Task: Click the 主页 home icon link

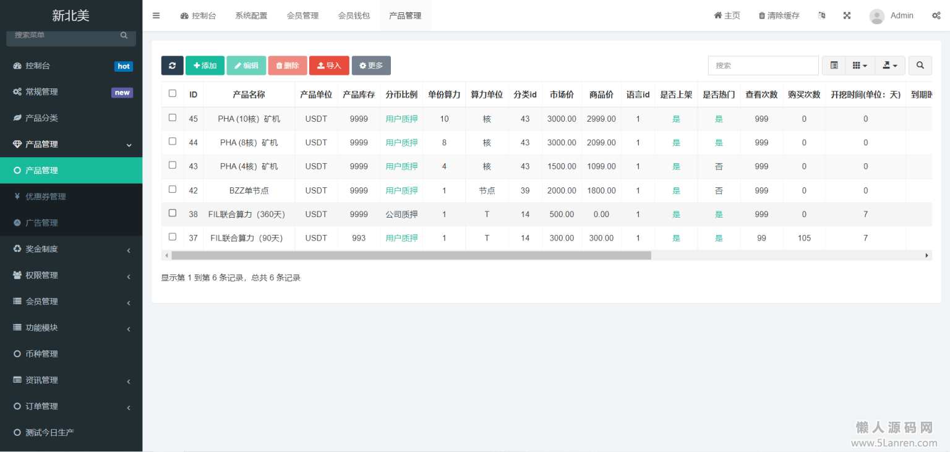Action: (727, 15)
